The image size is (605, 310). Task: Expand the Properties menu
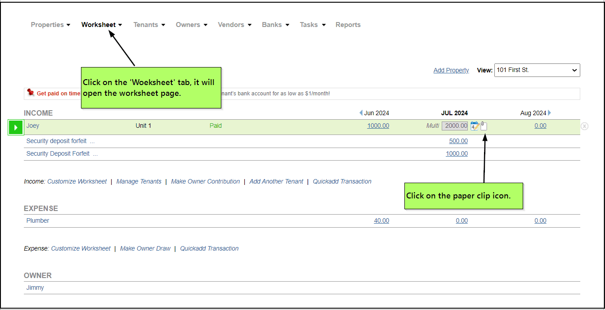pos(50,25)
